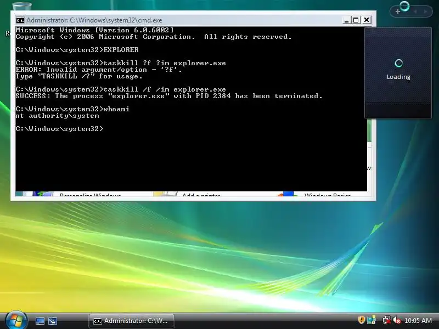
Task: Click the cmd window title bar text
Action: [94, 20]
